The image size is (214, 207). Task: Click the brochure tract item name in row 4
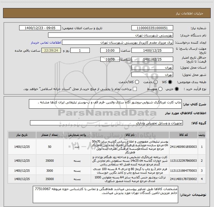pyautogui.click(x=130, y=179)
